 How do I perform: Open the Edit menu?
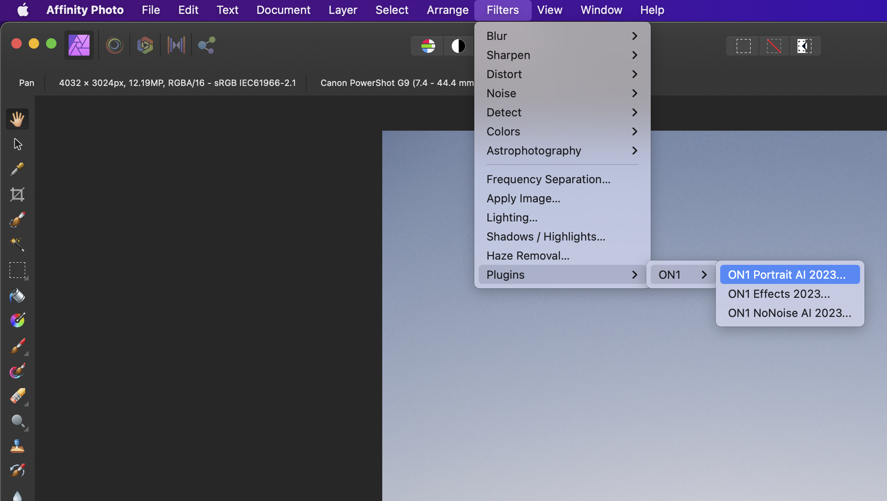188,10
